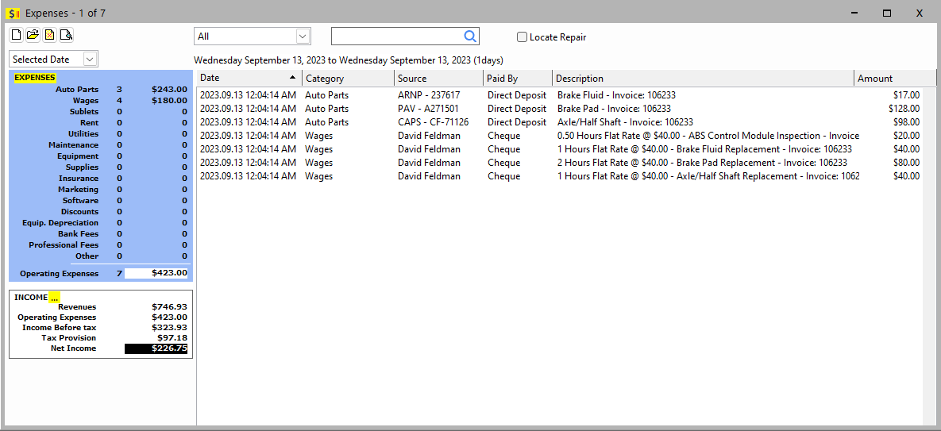Select the Brake Pad Replacement wages row
Screen dimensions: 941x431
pyautogui.click(x=559, y=163)
